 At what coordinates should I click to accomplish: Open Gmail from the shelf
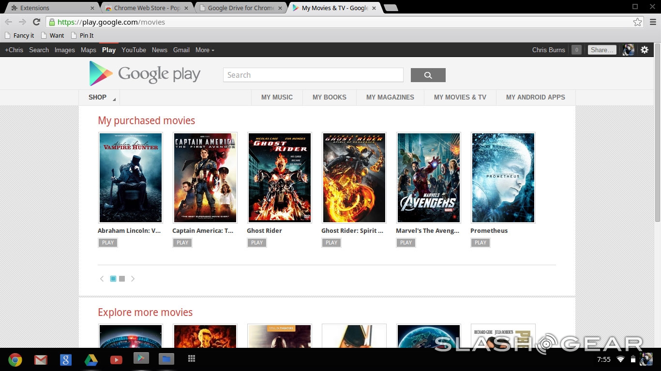pos(41,359)
